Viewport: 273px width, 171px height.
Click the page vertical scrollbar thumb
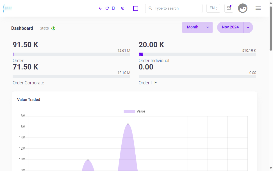pos(271,28)
